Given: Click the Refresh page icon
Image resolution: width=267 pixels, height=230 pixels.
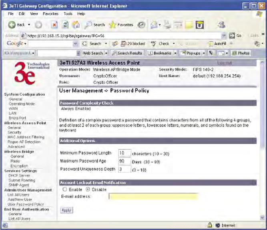Looking at the screenshot, I should pos(65,25).
